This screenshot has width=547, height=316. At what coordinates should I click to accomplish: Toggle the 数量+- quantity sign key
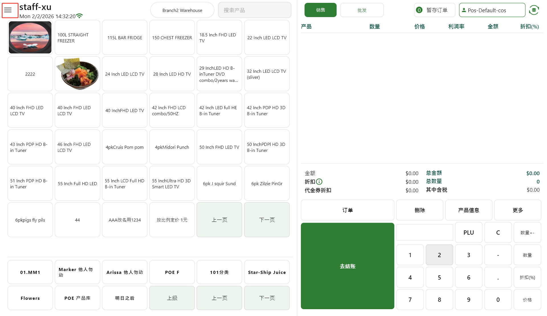(527, 233)
